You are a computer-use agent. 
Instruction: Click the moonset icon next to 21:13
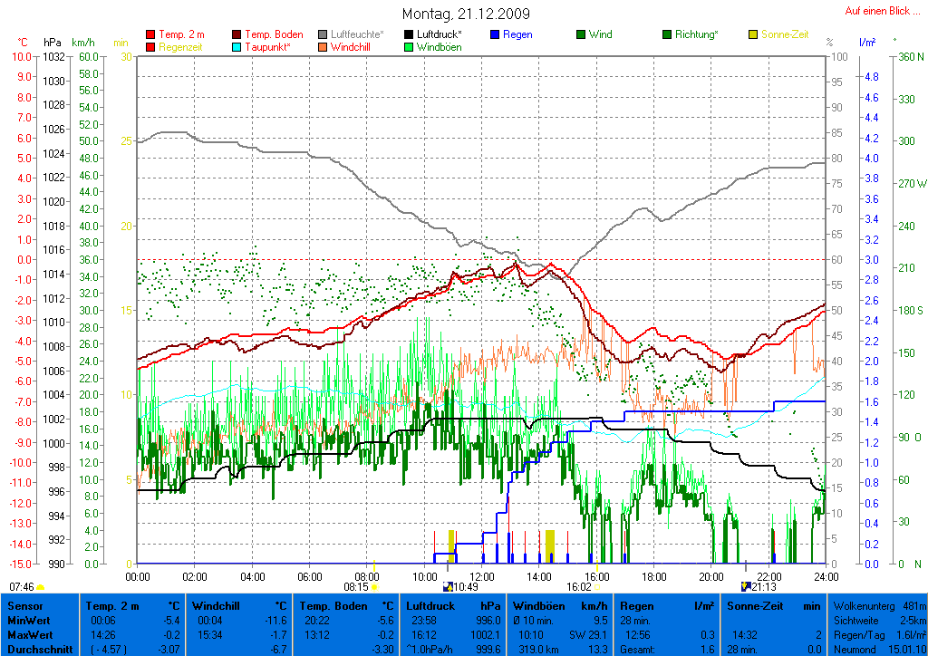[746, 587]
